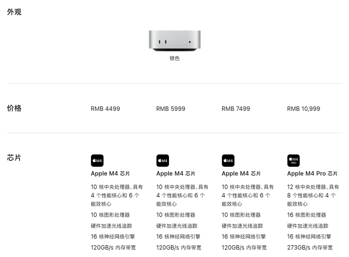The height and width of the screenshot is (257, 349).
Task: Click 16 核神经网络引擎 in RMB 4499 column
Action: [113, 237]
